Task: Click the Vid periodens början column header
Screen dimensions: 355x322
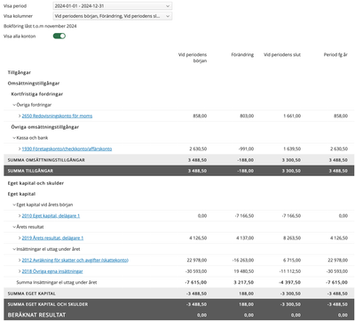Action: (x=193, y=58)
